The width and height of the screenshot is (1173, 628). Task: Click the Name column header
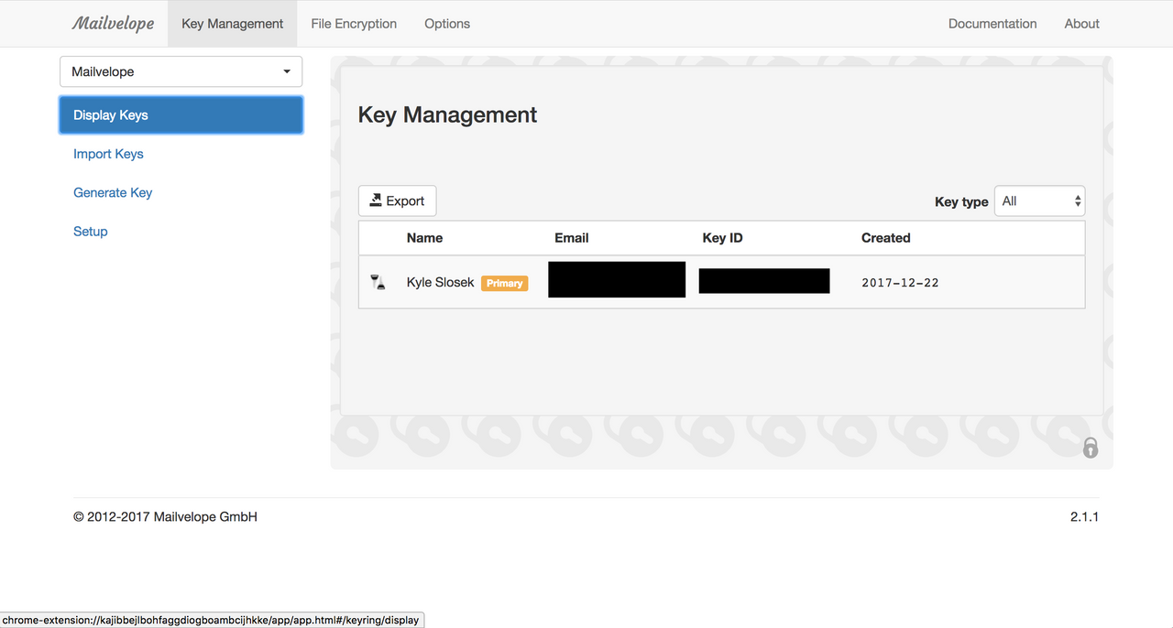click(x=424, y=238)
